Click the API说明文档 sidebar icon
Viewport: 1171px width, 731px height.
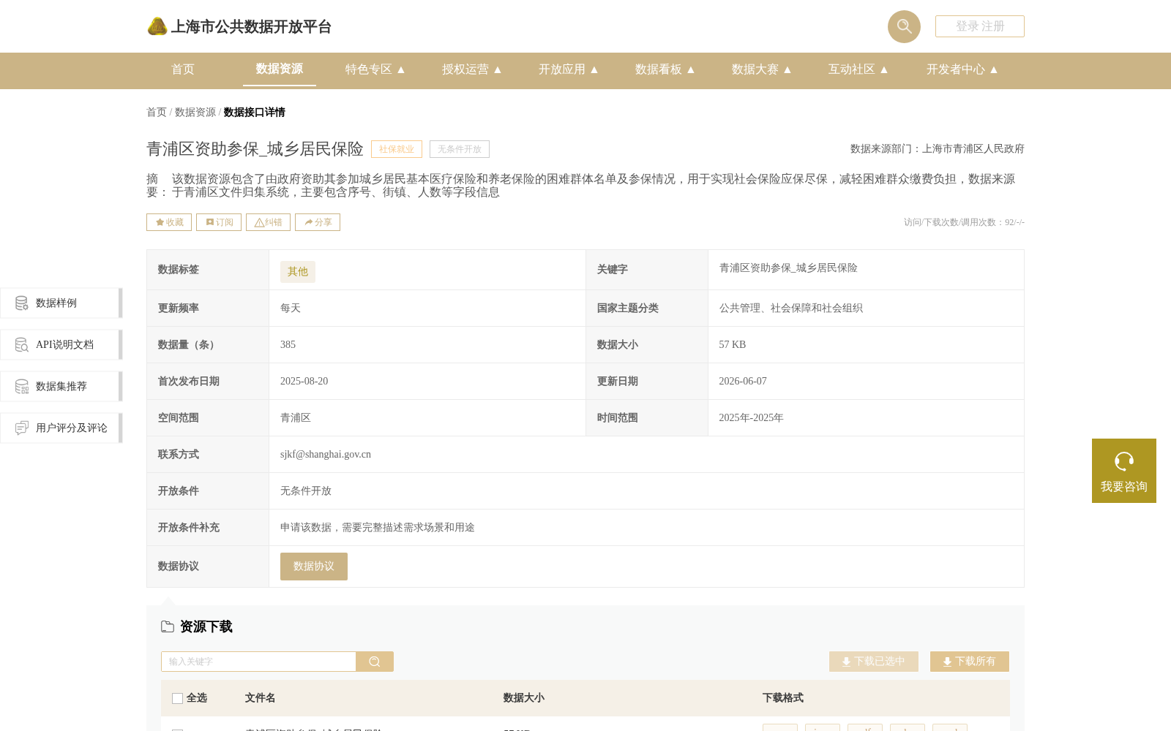[22, 345]
